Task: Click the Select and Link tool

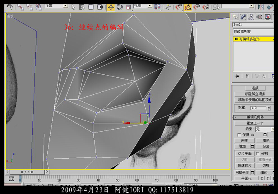Action: coord(21,7)
